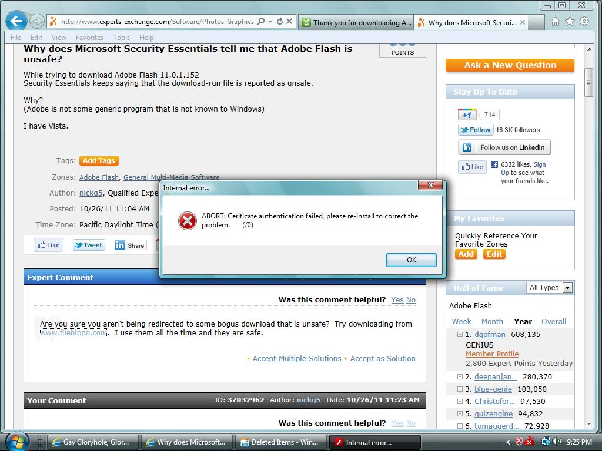Open the Deleted Items Windows Mail taskbar item
Image resolution: width=602 pixels, height=451 pixels.
280,442
